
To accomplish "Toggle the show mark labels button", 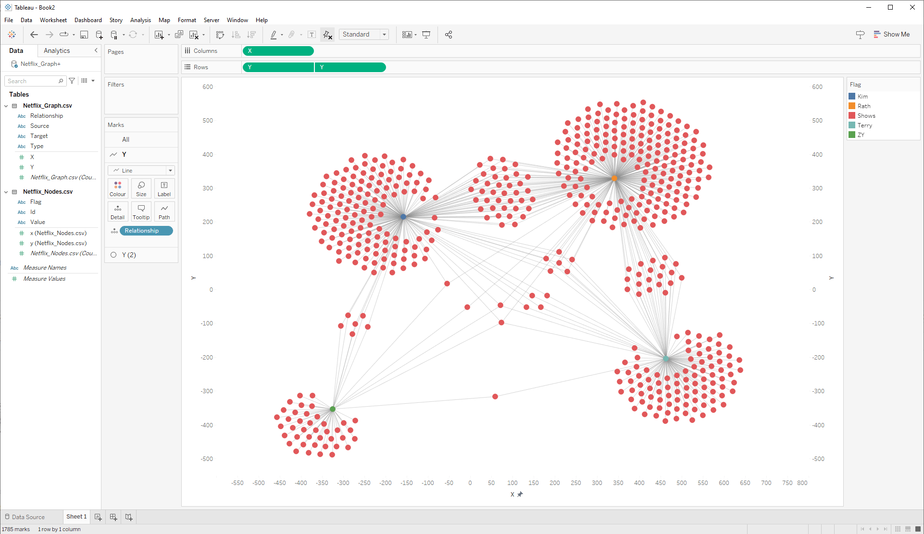I will coord(312,35).
